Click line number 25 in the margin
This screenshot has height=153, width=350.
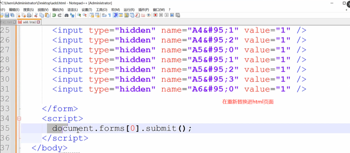pos(5,30)
